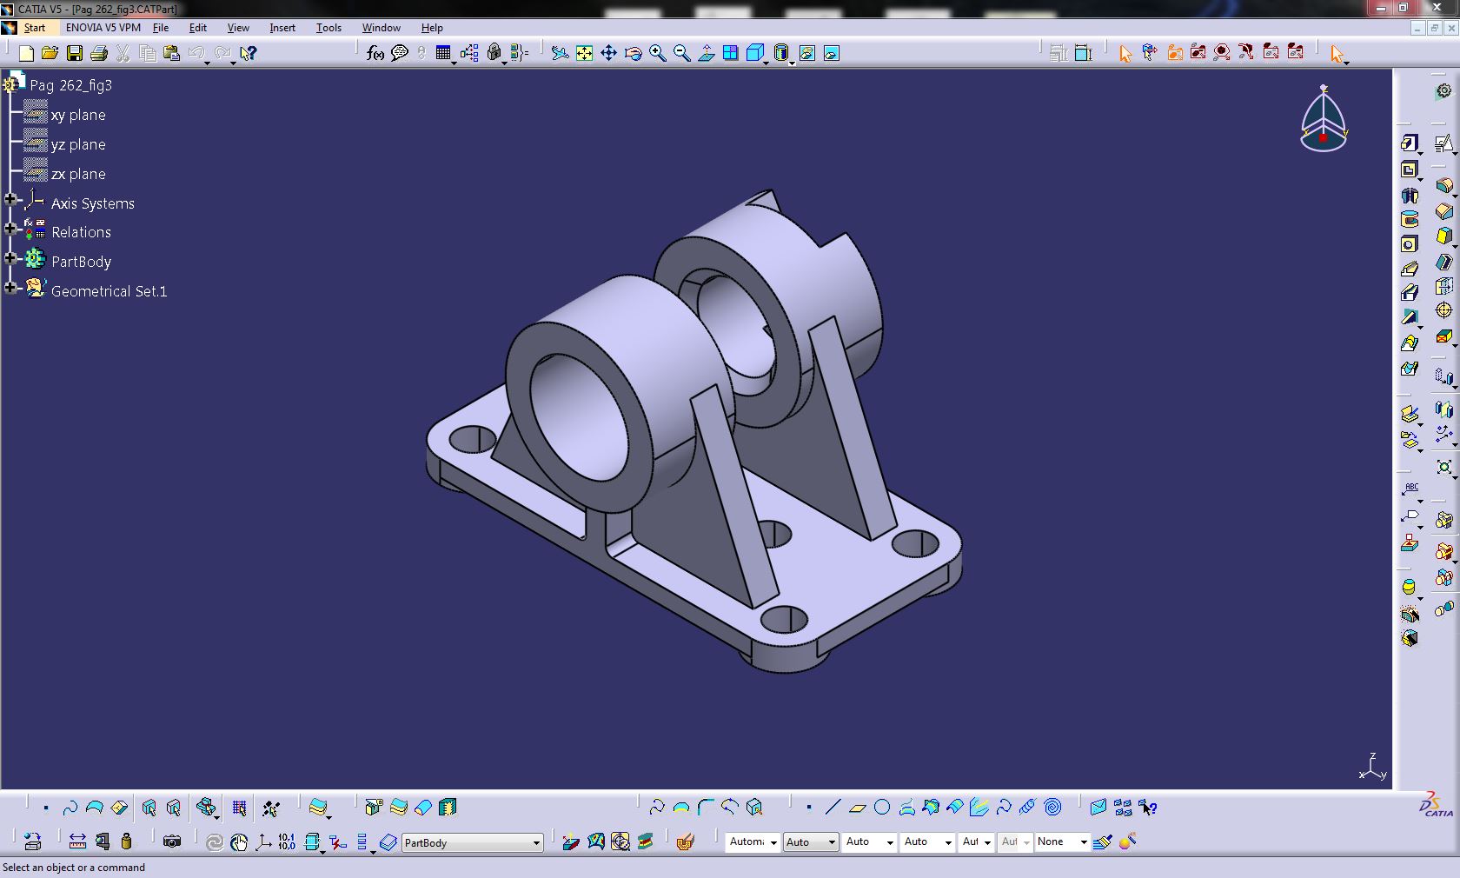Open Isometric View cube icon
1460x878 pixels.
click(x=755, y=53)
